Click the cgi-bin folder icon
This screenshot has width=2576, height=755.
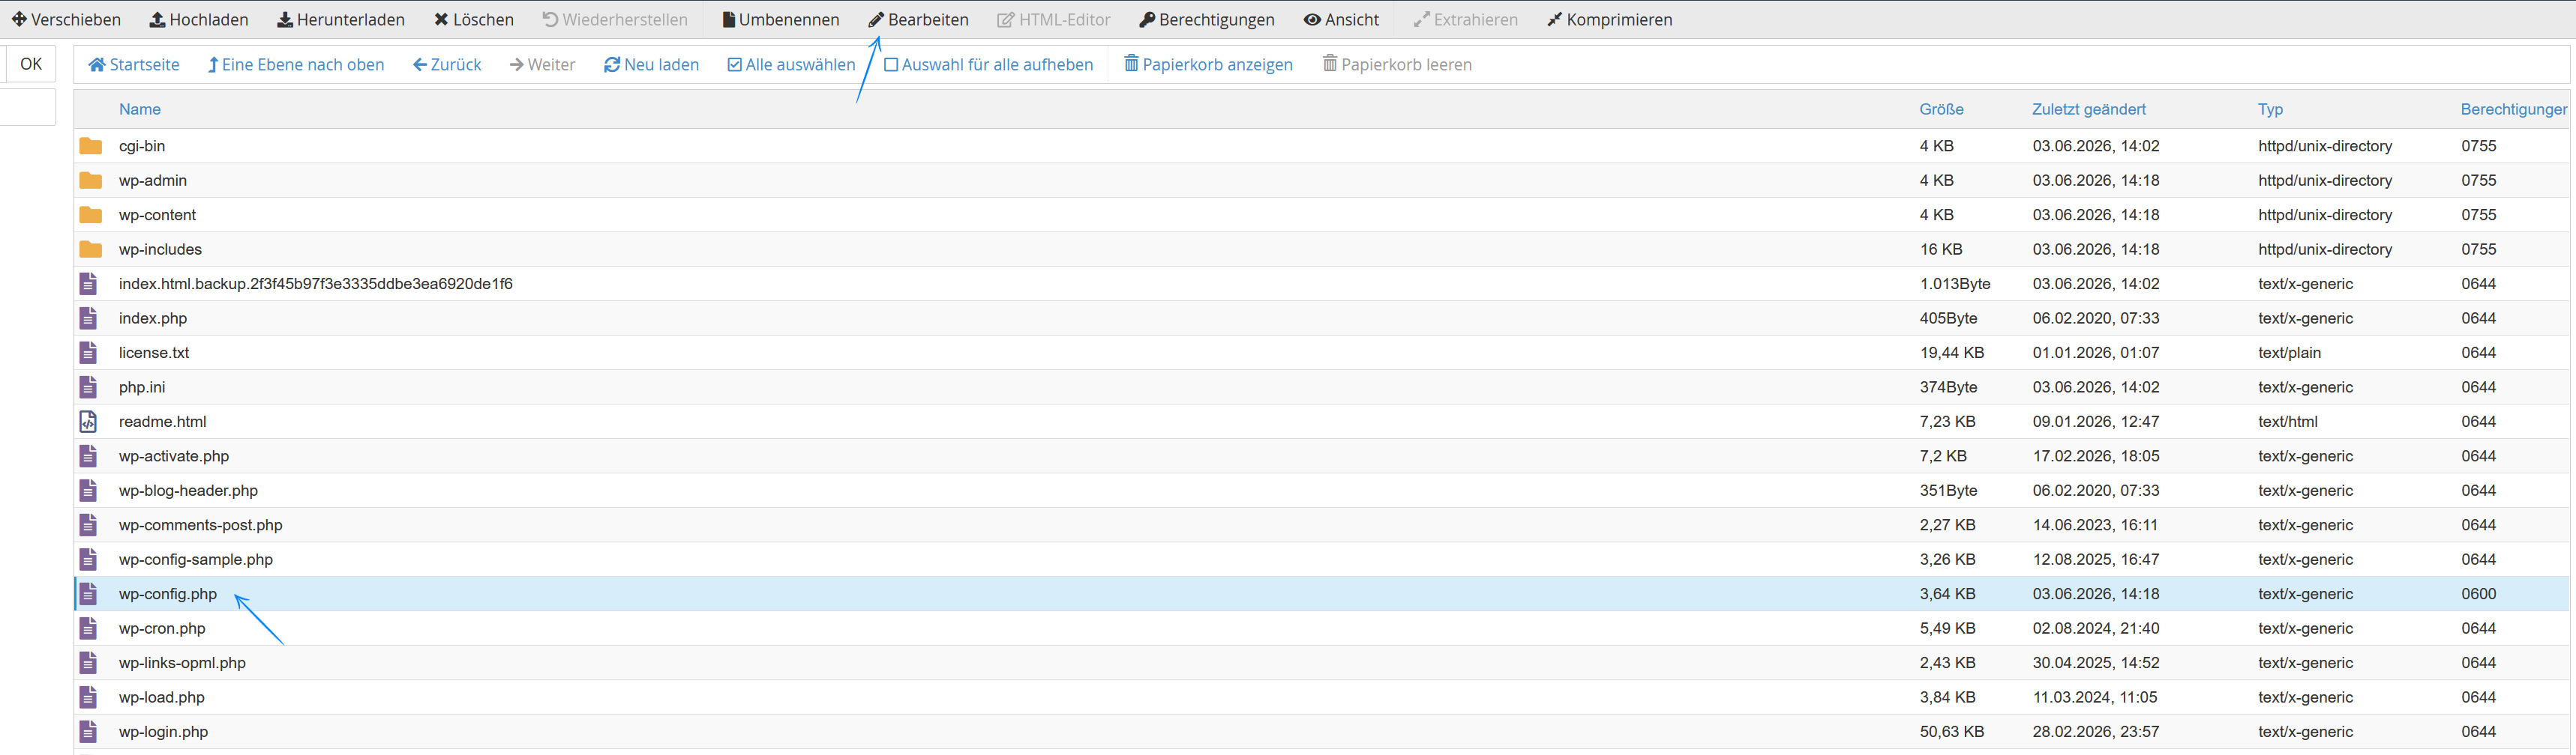pyautogui.click(x=91, y=146)
